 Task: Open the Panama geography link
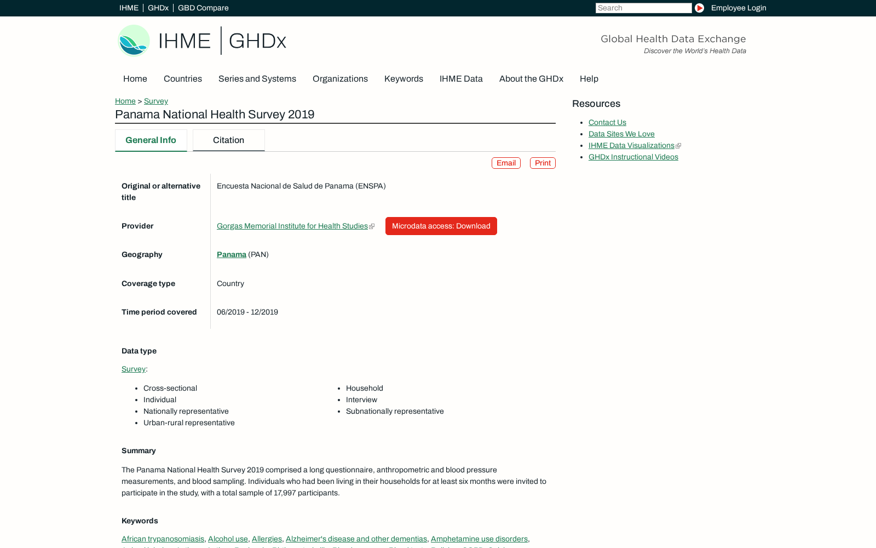coord(232,255)
